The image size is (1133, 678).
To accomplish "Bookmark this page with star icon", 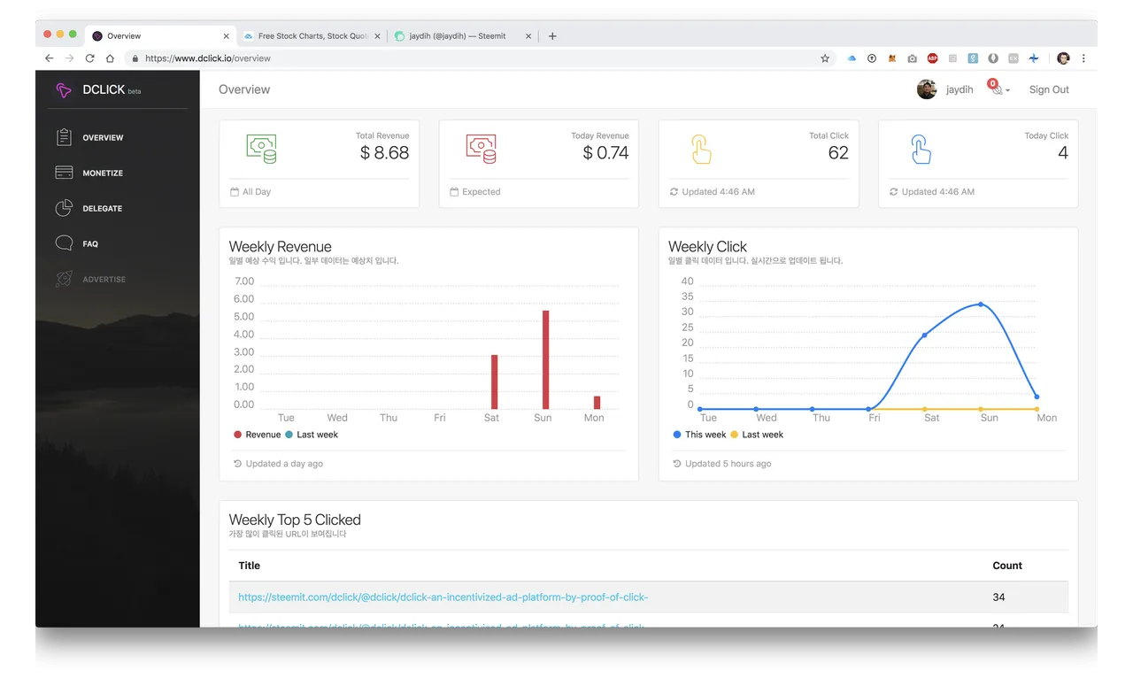I will (825, 58).
